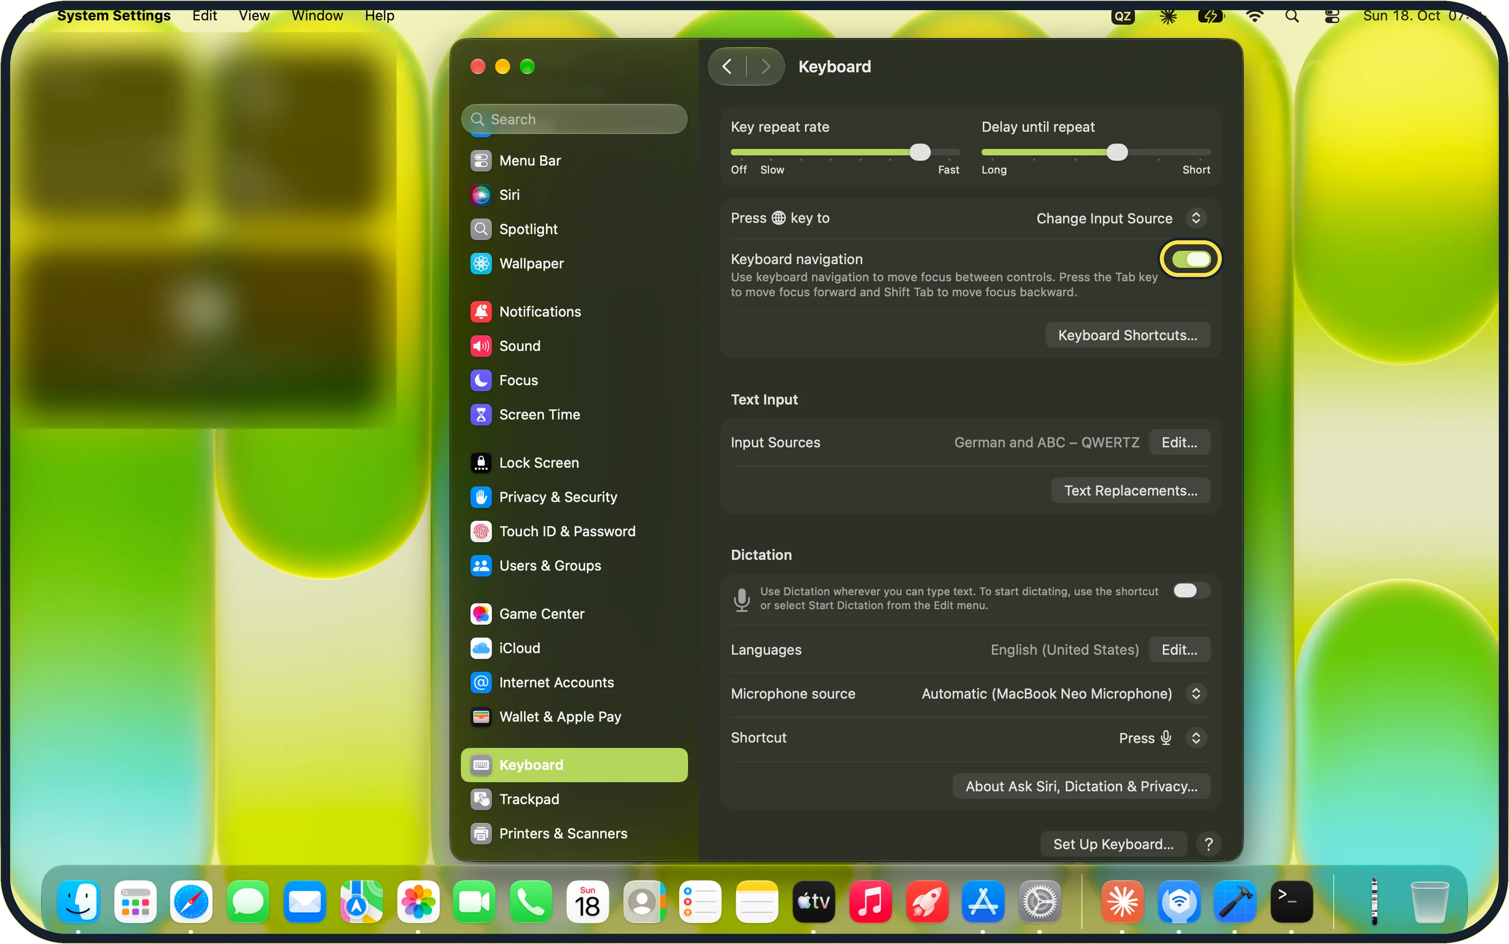Image resolution: width=1509 pixels, height=944 pixels.
Task: Click Set Up Keyboard... button
Action: click(1113, 844)
